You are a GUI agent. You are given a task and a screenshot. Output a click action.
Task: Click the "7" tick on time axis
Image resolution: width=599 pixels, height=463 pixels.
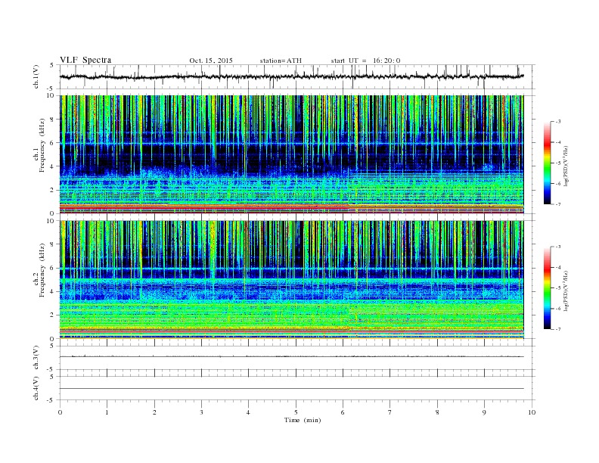390,412
